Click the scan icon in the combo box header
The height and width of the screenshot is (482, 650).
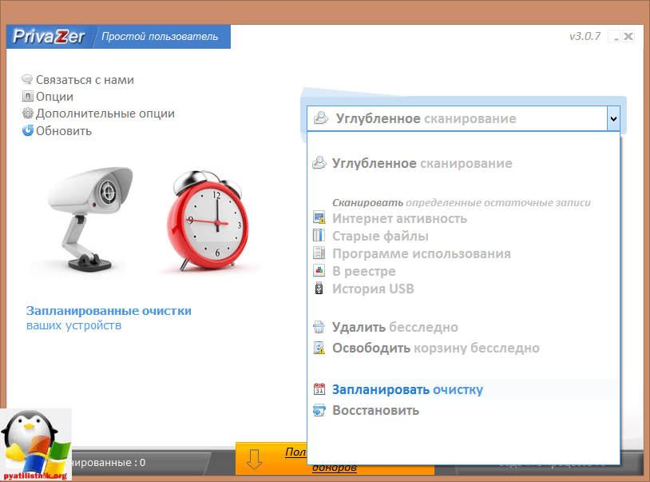pos(320,118)
